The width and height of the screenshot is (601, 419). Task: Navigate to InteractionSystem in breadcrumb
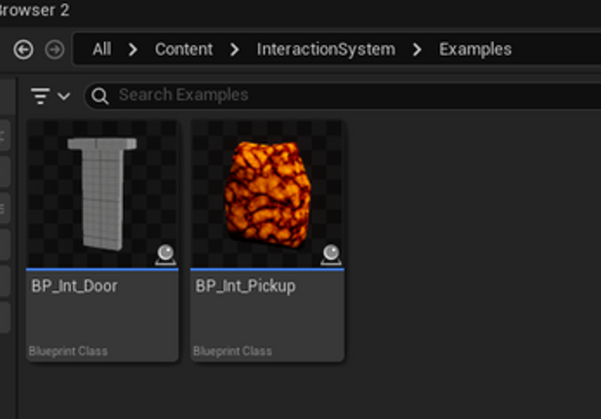point(325,50)
